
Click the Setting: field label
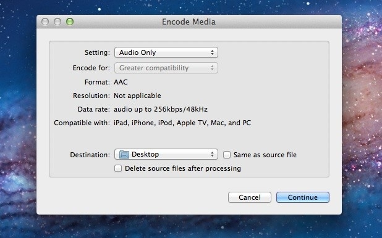97,52
